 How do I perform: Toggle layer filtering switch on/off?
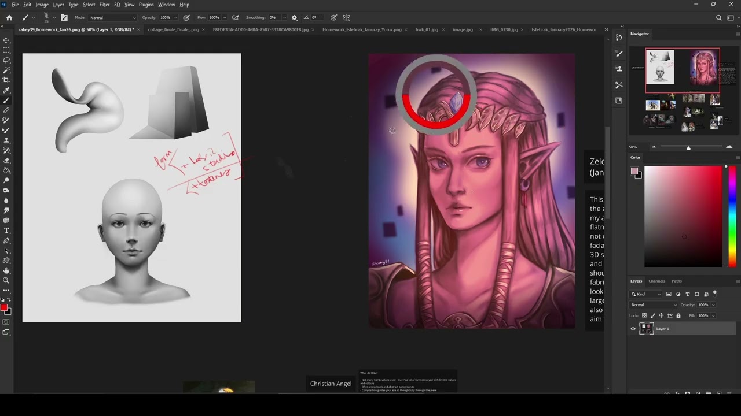(715, 293)
